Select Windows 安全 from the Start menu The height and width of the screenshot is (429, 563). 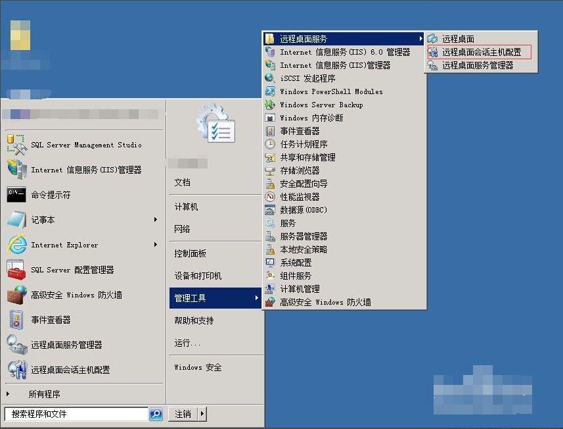(198, 367)
